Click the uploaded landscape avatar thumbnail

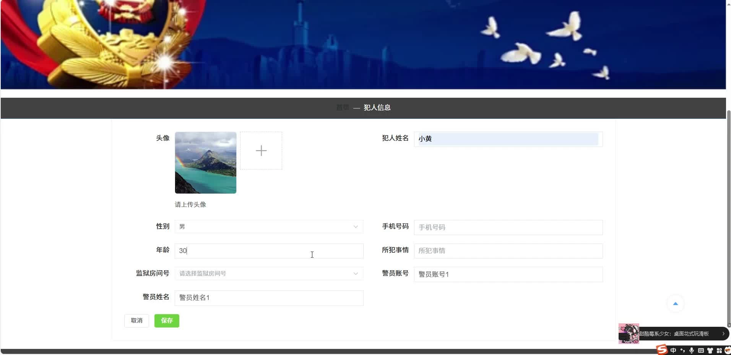(x=206, y=163)
